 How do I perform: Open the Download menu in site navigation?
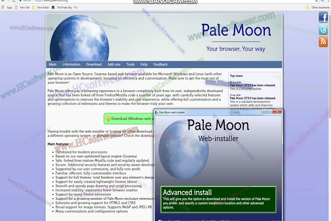[94, 64]
